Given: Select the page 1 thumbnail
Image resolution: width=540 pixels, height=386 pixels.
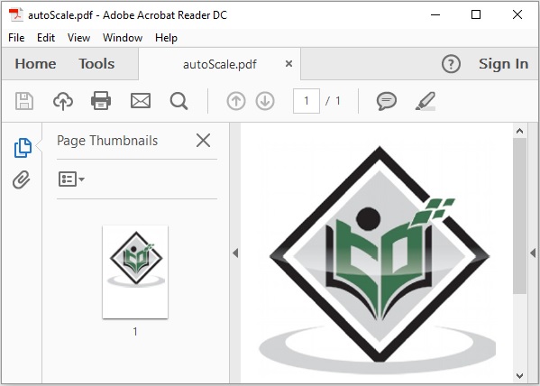Looking at the screenshot, I should click(x=135, y=272).
